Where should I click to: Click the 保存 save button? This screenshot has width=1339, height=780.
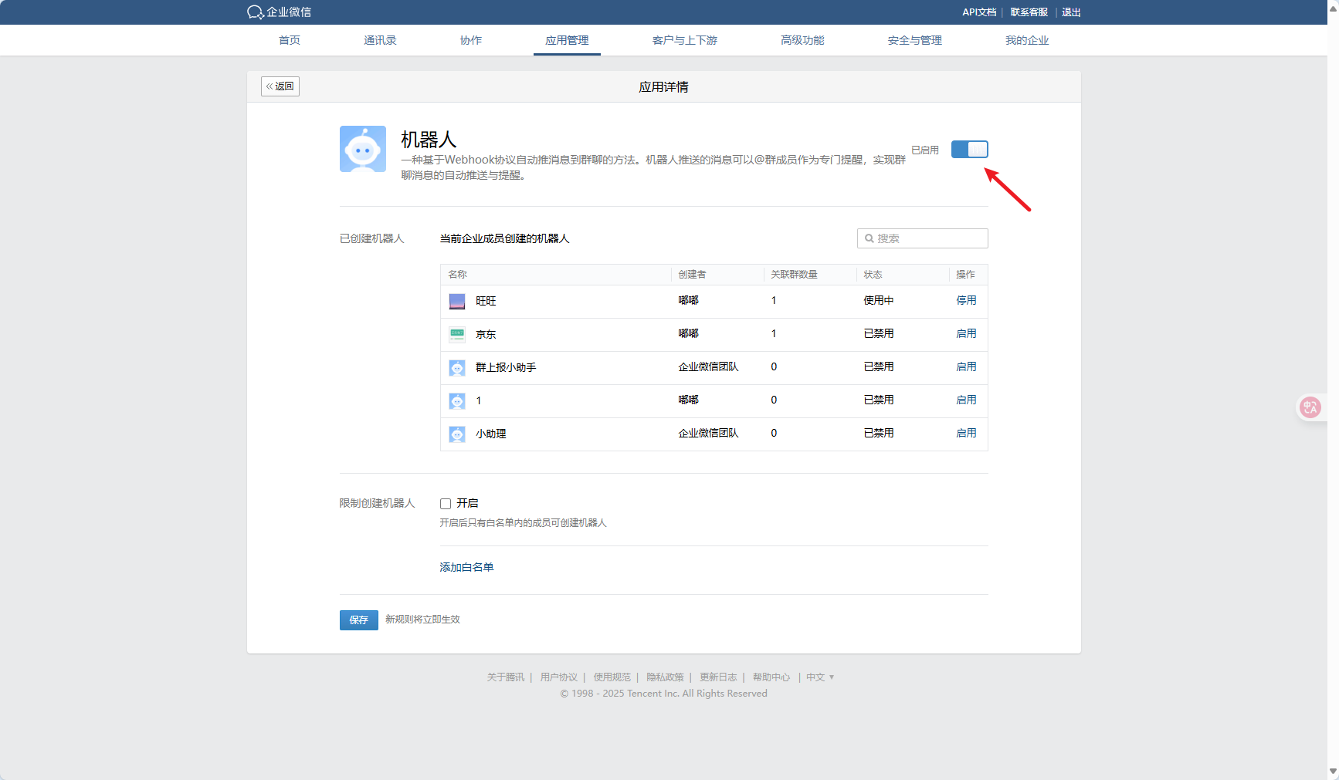[x=358, y=620]
